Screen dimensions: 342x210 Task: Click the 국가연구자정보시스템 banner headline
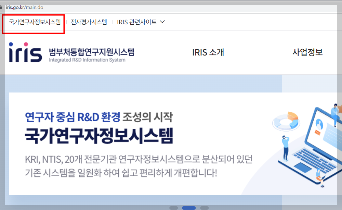click(x=99, y=136)
